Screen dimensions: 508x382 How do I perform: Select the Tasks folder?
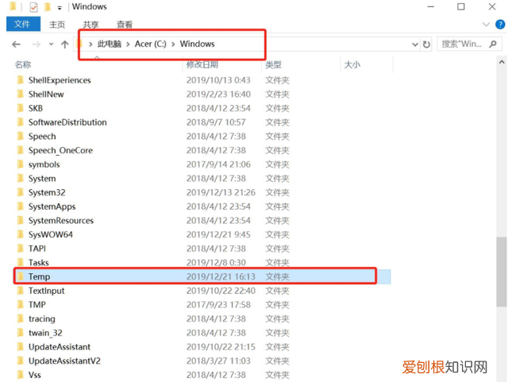[39, 262]
